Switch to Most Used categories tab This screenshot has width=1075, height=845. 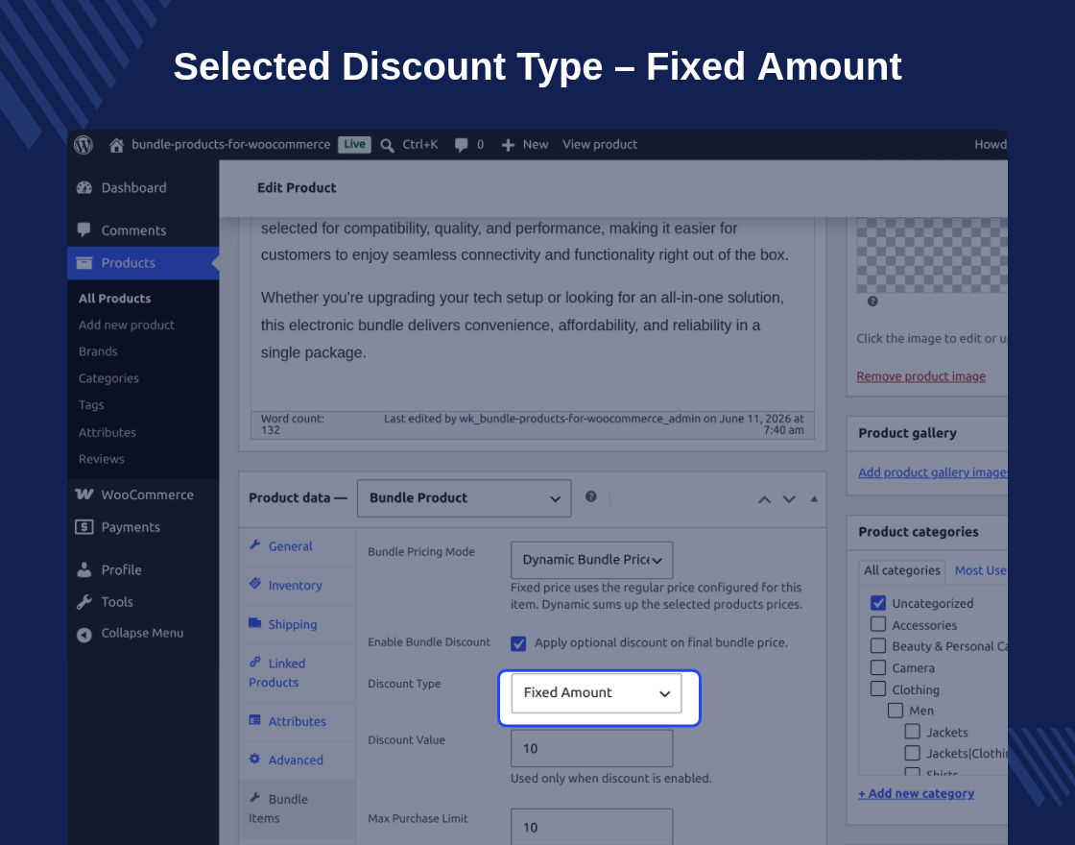[x=980, y=570]
